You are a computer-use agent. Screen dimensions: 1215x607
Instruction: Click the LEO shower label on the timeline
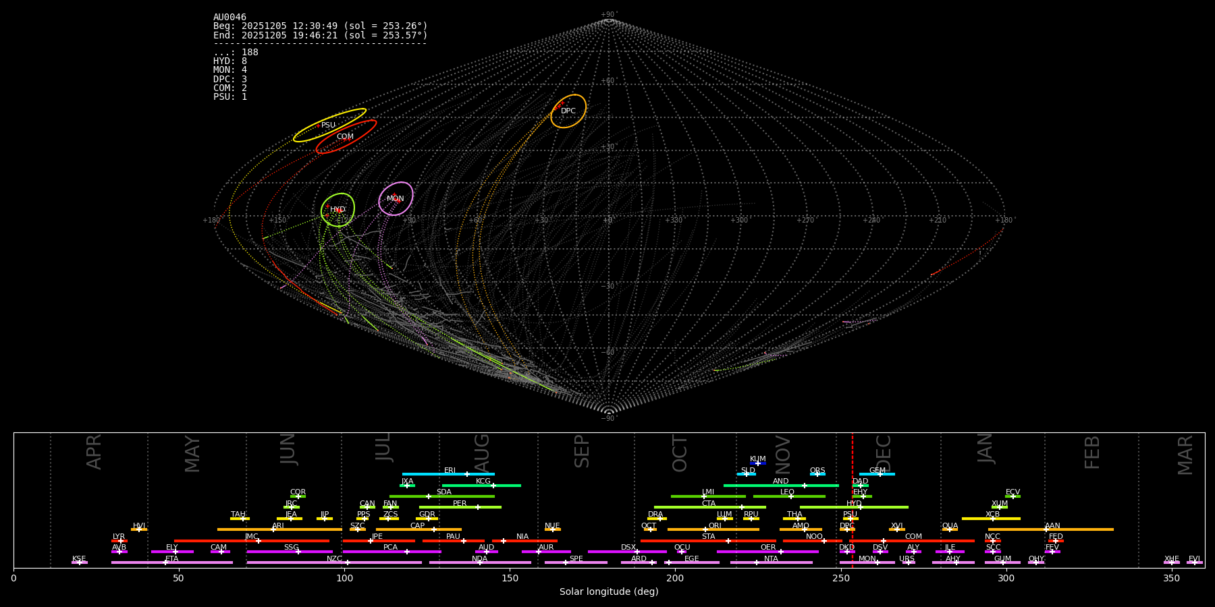click(787, 492)
